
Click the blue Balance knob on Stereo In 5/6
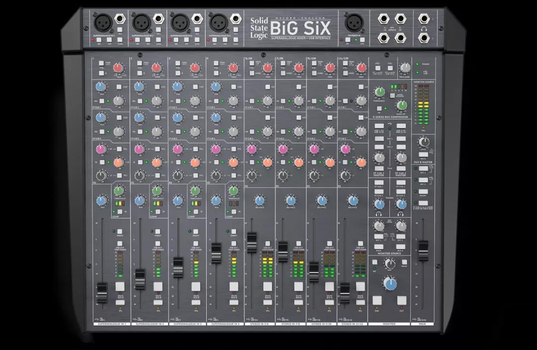260,201
